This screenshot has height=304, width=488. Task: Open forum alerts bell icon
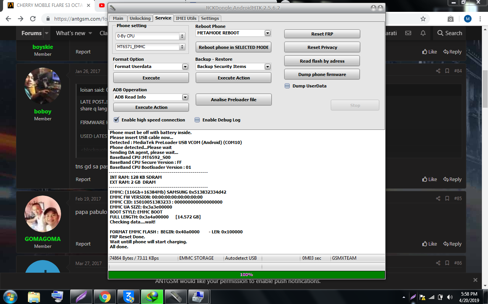(x=423, y=33)
